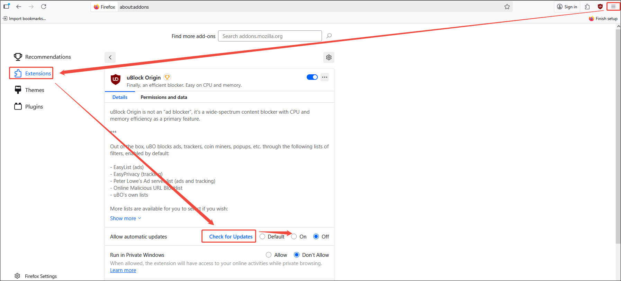
Task: Open uBlock Origin more options ellipsis
Action: pos(325,77)
